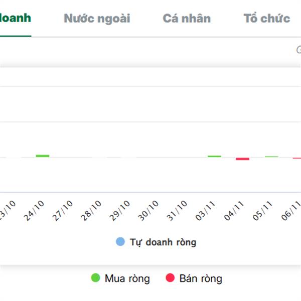Click the red bar at 06/11
Image resolution: width=301 pixels, height=301 pixels.
click(297, 159)
